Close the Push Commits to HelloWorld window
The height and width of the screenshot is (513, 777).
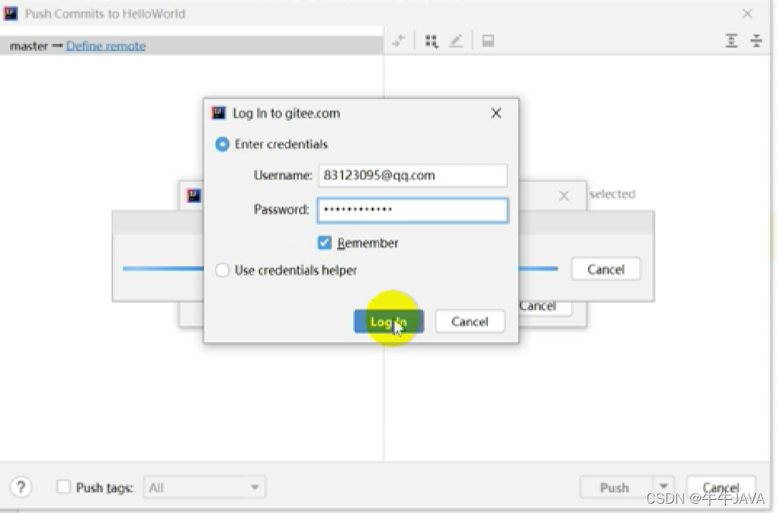748,13
